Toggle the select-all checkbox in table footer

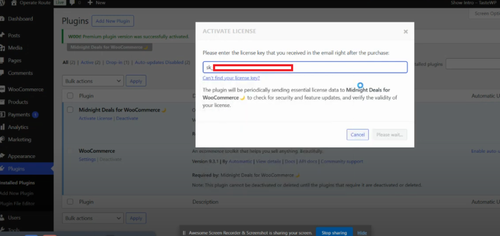[70, 202]
